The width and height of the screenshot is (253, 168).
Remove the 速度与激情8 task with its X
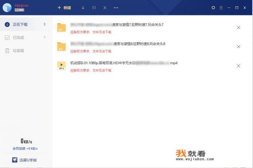(x=238, y=46)
